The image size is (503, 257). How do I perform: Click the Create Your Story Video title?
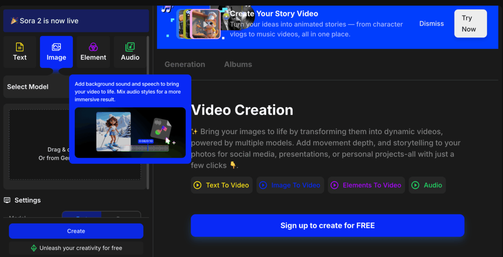274,13
